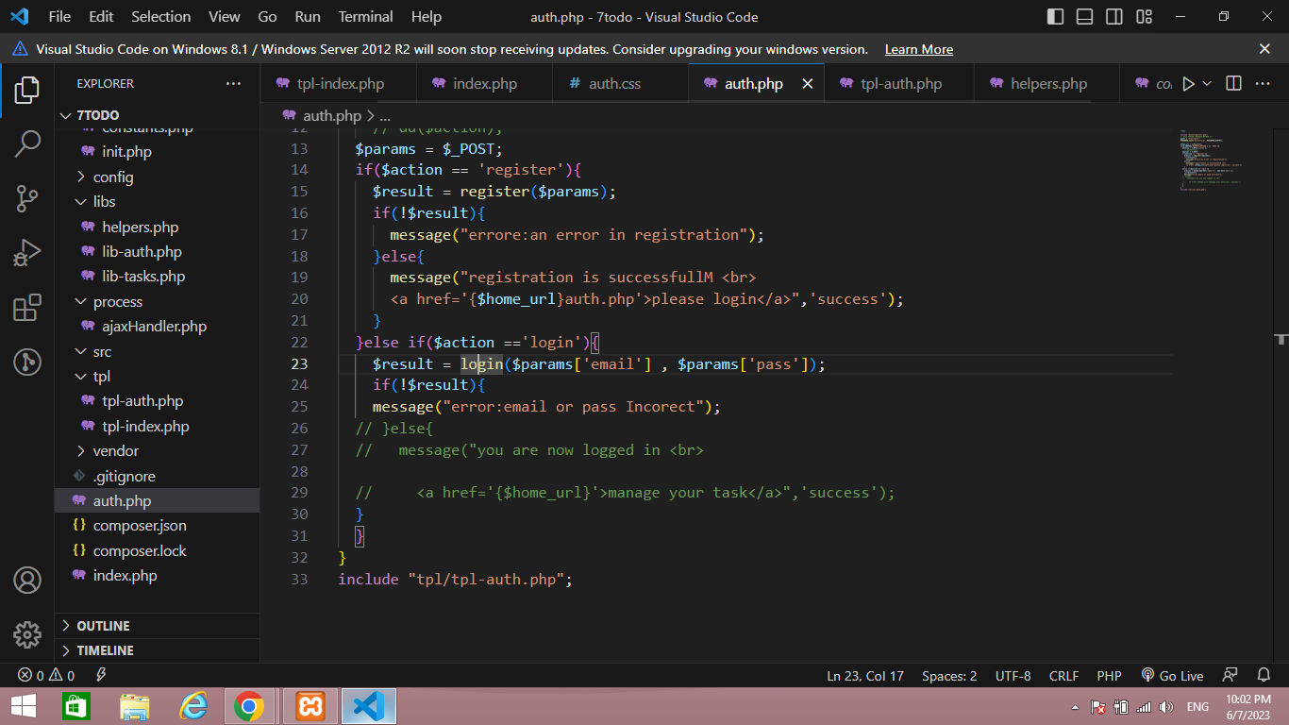Change encoding via UTF-8 status item
The height and width of the screenshot is (725, 1289).
1013,676
